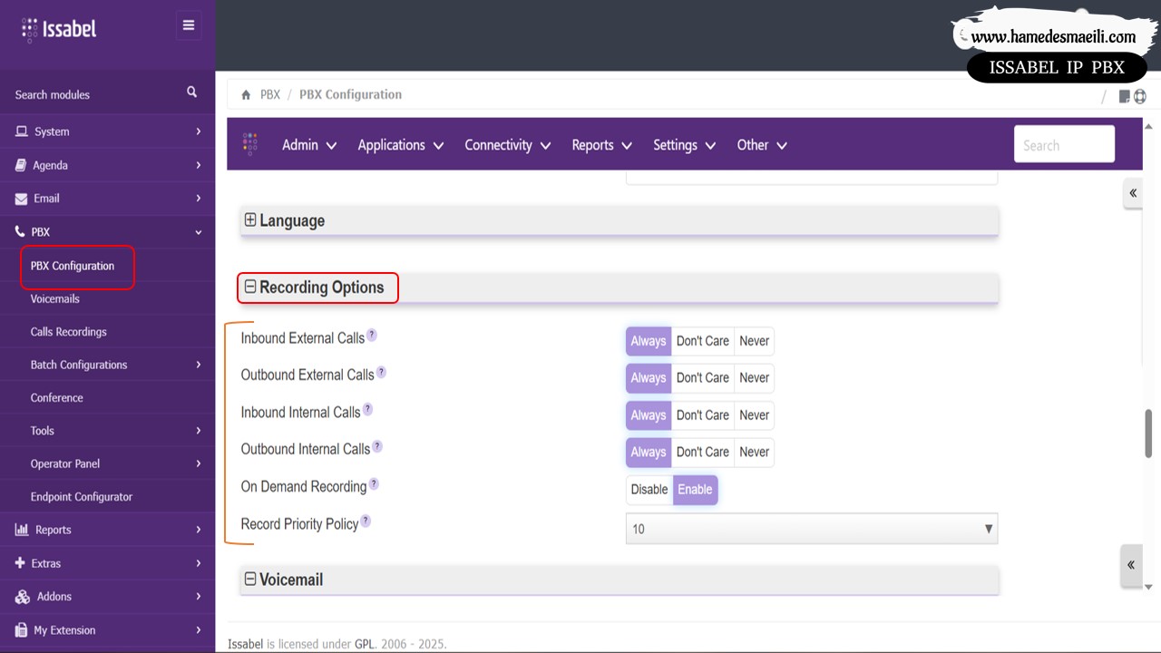Expand the Language section
The height and width of the screenshot is (653, 1161).
251,220
